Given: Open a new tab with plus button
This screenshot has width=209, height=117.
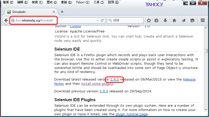Looking at the screenshot, I should pyautogui.click(x=62, y=12).
